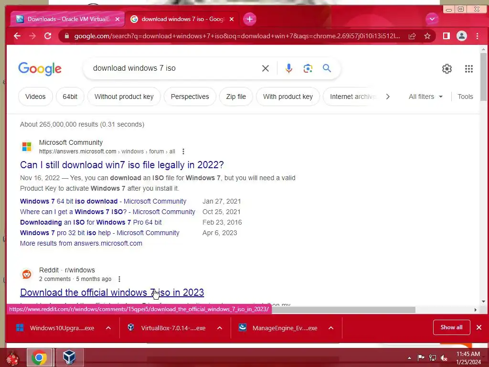Go back to the previous page
Screen dimensions: 489x367
(17, 36)
